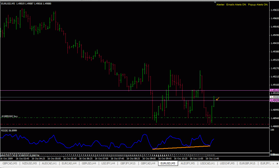Select the USDJPY,H4 chart tab
The height and width of the screenshot is (168, 279).
point(108,163)
